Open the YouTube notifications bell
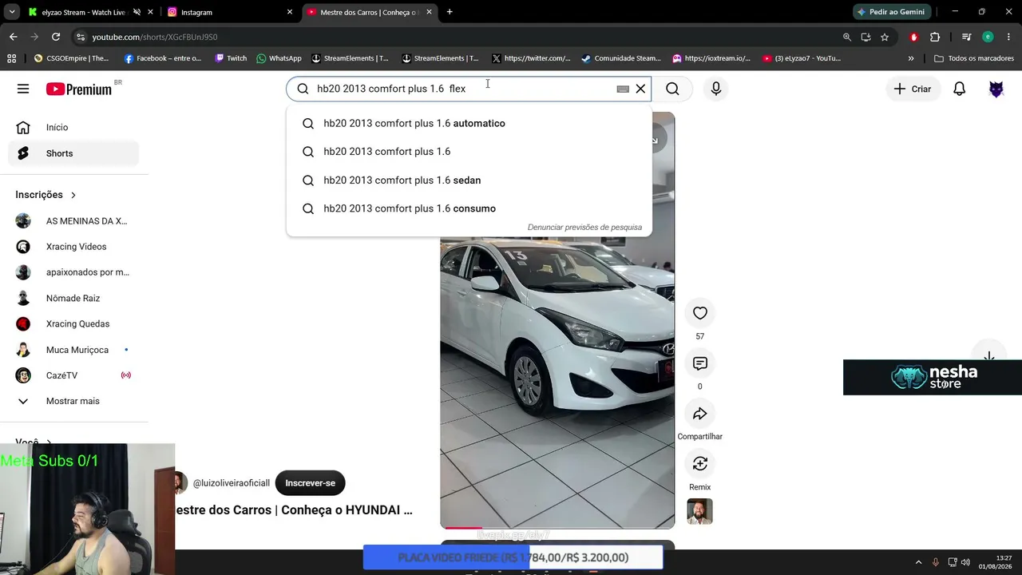Viewport: 1022px width, 575px height. click(x=960, y=89)
